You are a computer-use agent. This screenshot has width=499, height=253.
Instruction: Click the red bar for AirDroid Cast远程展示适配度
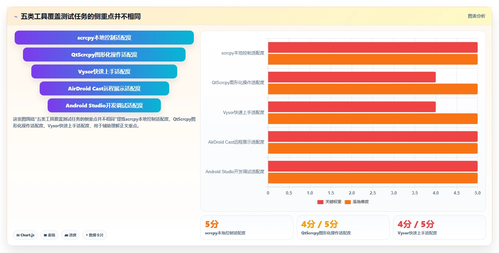(373, 136)
